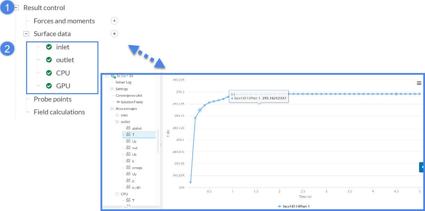Click the green check next to CPU
425x211 pixels.
[49, 73]
